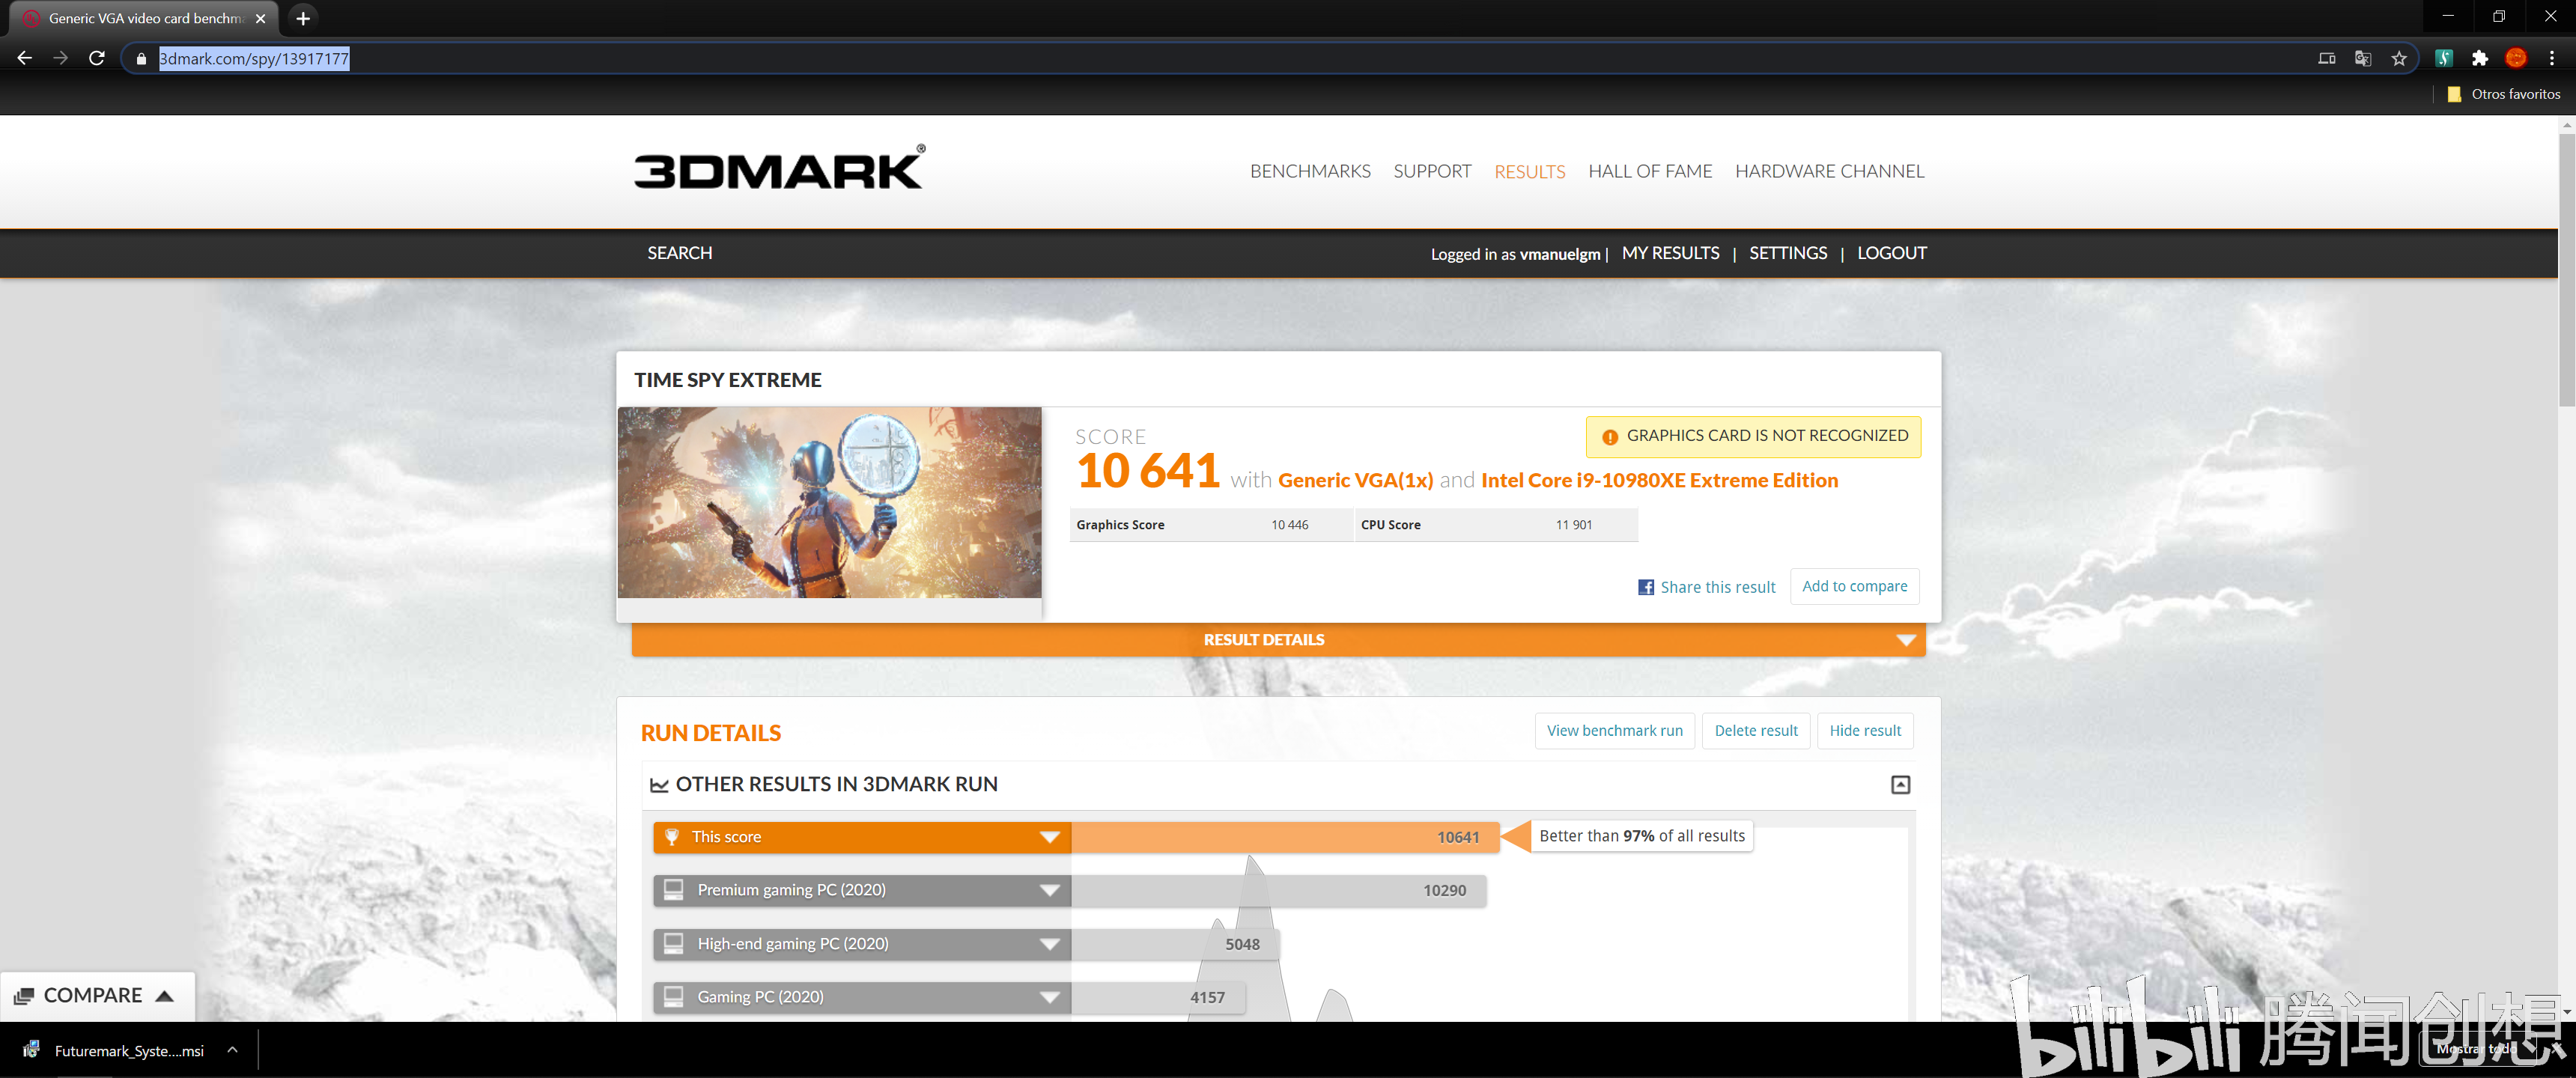
Task: Bookmark page with the star icon
Action: pos(2399,58)
